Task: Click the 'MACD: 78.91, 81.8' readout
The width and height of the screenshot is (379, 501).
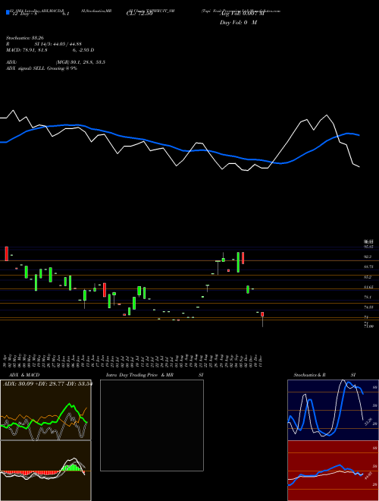Action: [x=27, y=50]
